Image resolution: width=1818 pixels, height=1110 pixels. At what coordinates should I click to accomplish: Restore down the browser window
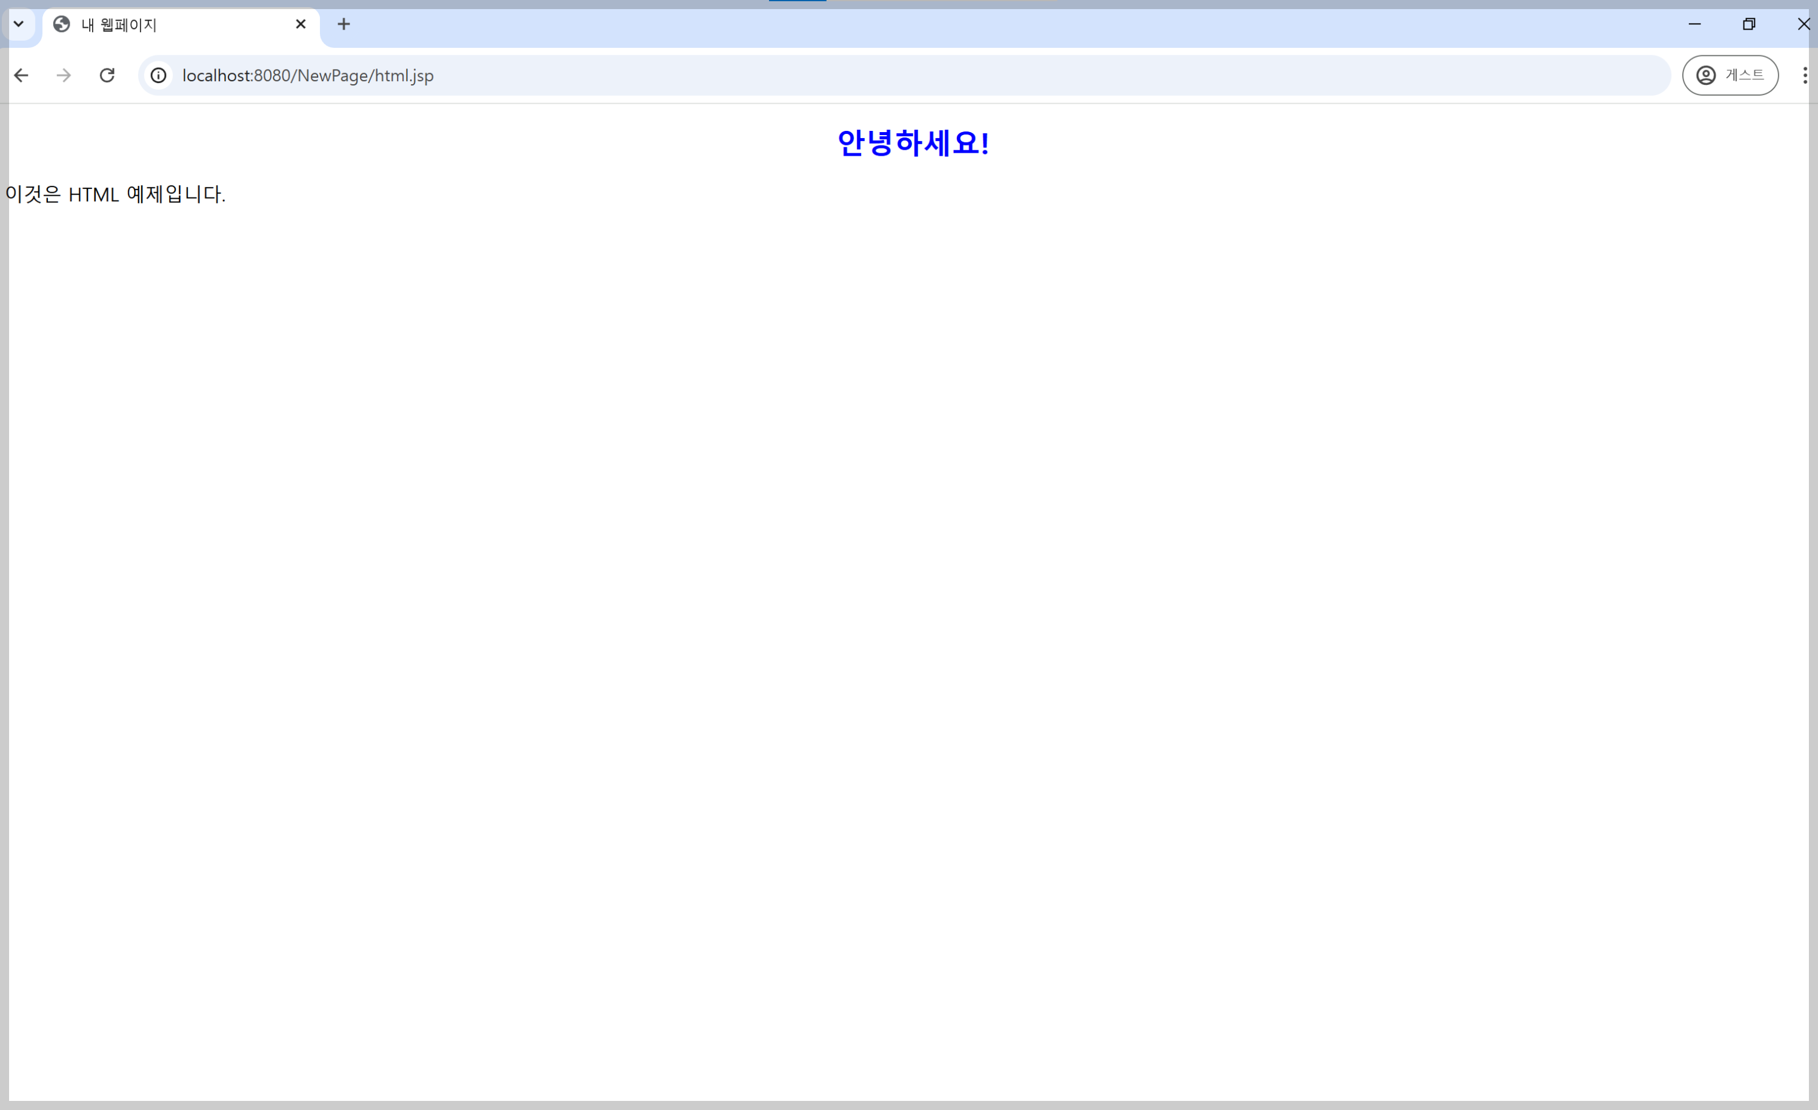tap(1749, 24)
